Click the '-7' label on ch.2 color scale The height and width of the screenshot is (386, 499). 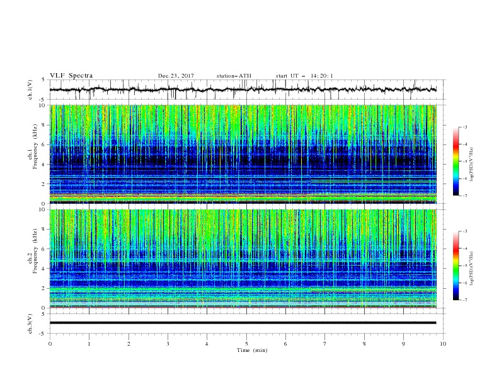[464, 300]
